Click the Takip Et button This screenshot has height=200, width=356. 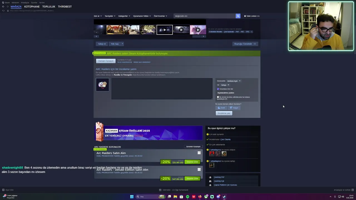coord(102,44)
